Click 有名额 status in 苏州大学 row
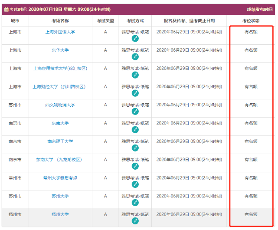The width and height of the screenshot is (278, 230). [251, 196]
